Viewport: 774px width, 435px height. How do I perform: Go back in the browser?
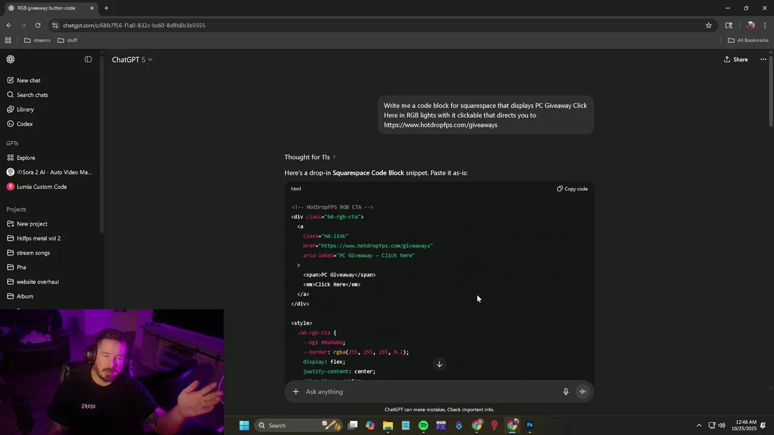[8, 25]
